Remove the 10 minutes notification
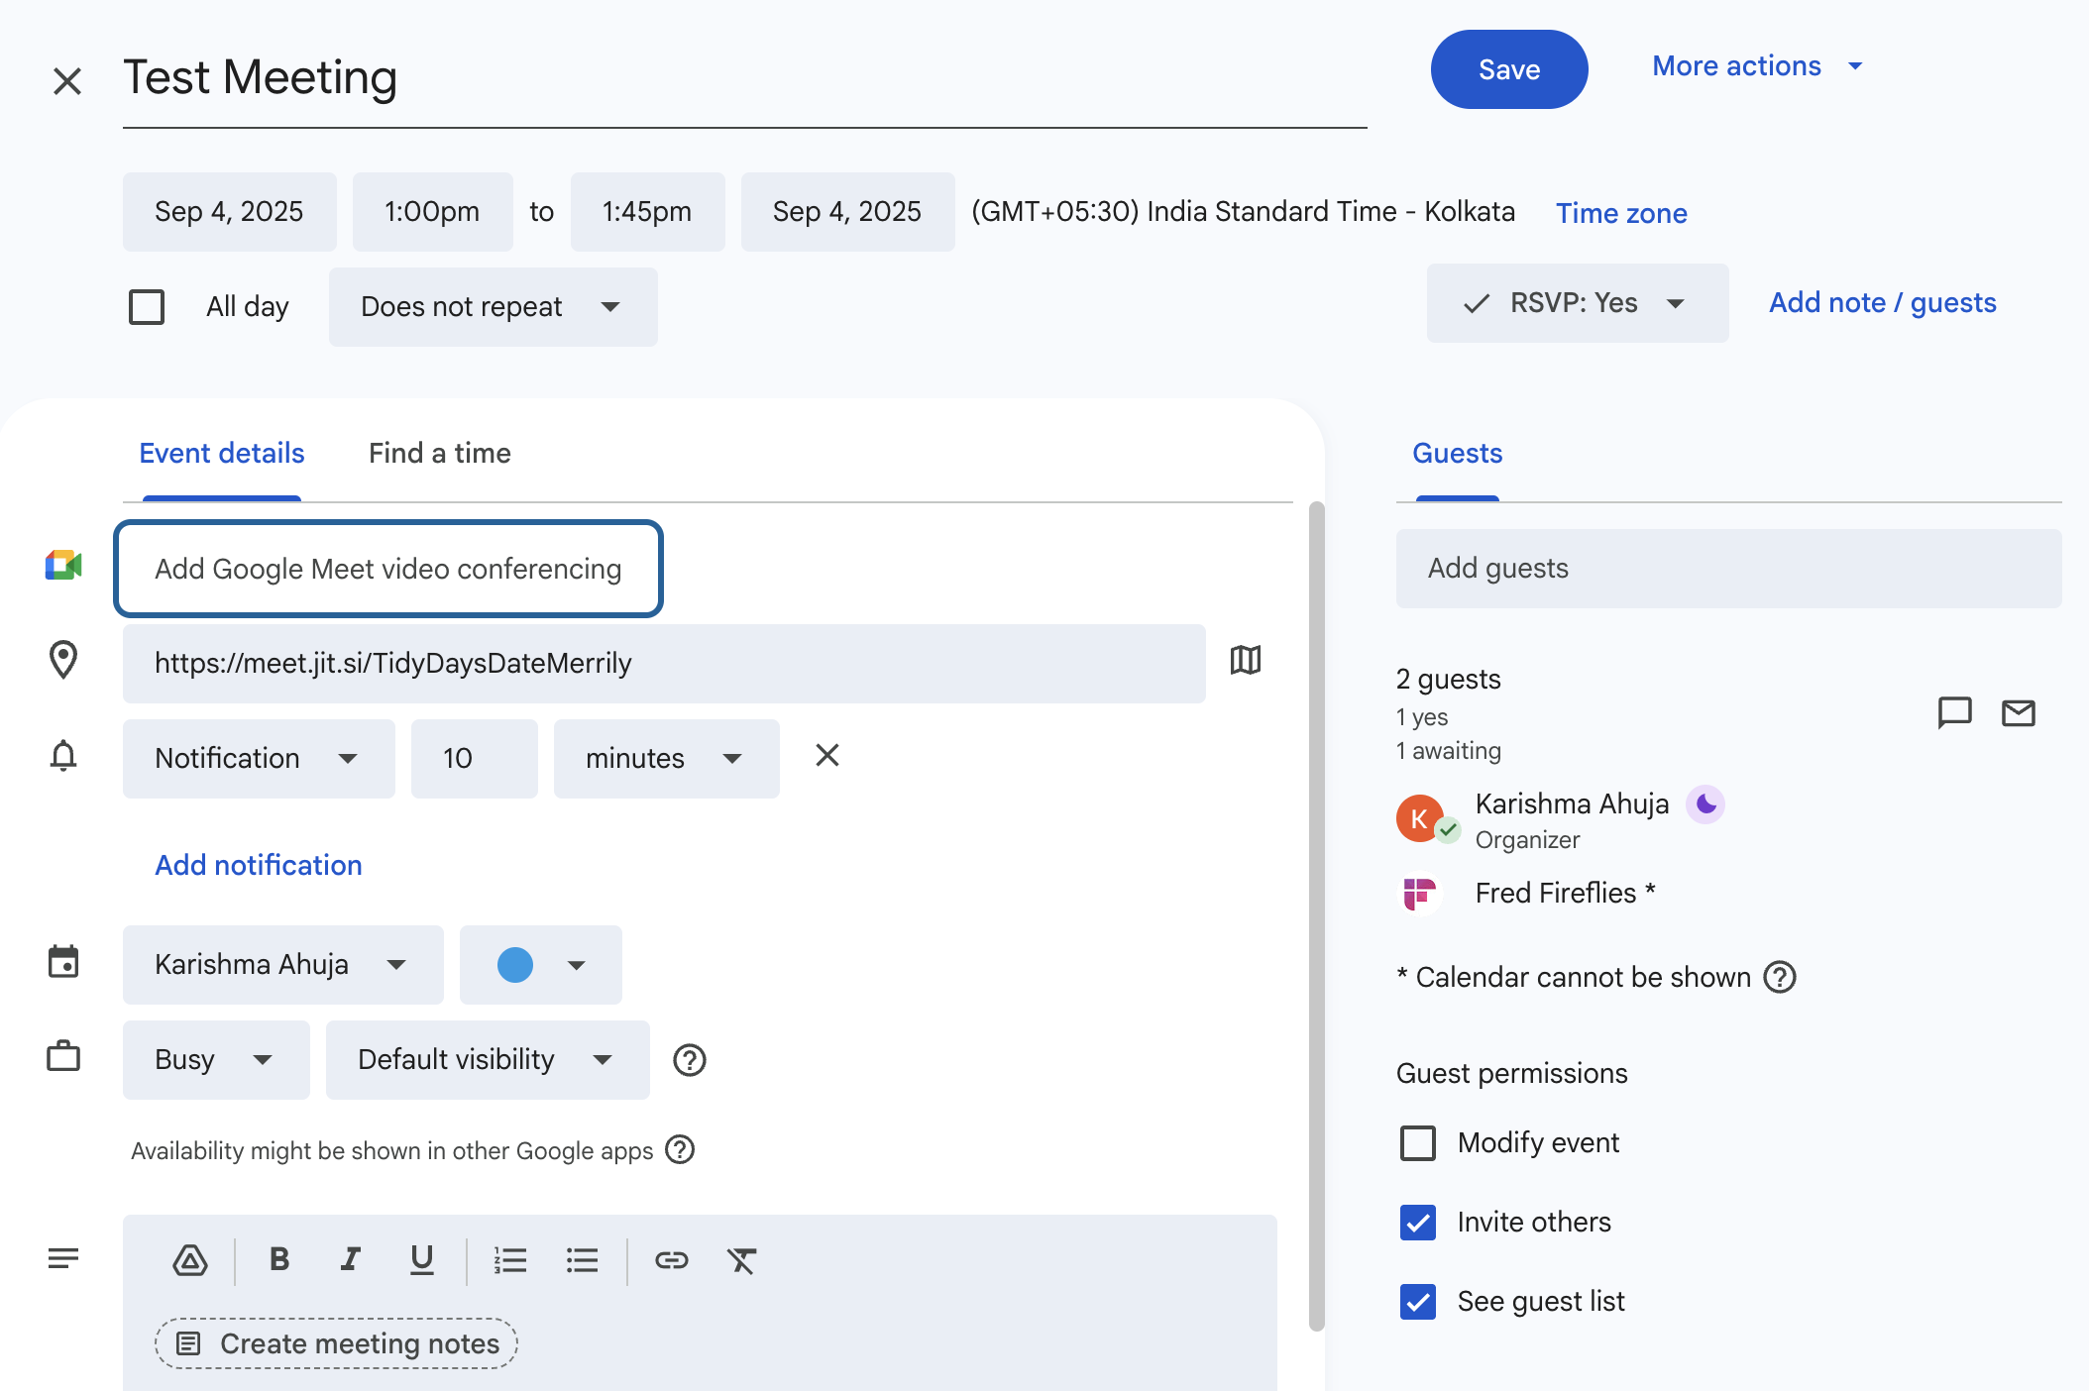 pyautogui.click(x=826, y=756)
